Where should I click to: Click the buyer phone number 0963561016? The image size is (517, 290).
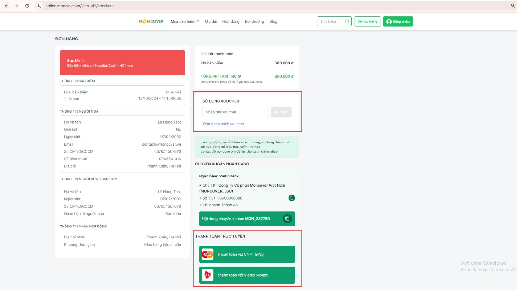(170, 159)
